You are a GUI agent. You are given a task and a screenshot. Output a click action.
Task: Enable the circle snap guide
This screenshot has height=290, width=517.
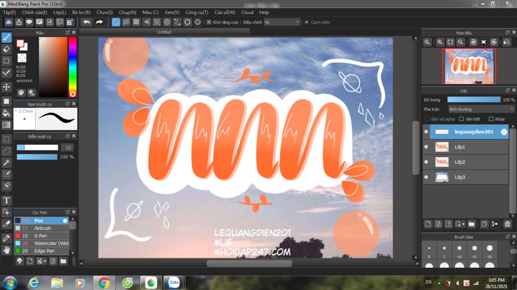[167, 22]
